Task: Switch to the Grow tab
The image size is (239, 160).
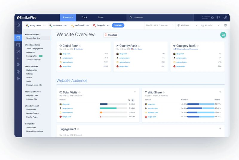Action: (x=101, y=17)
